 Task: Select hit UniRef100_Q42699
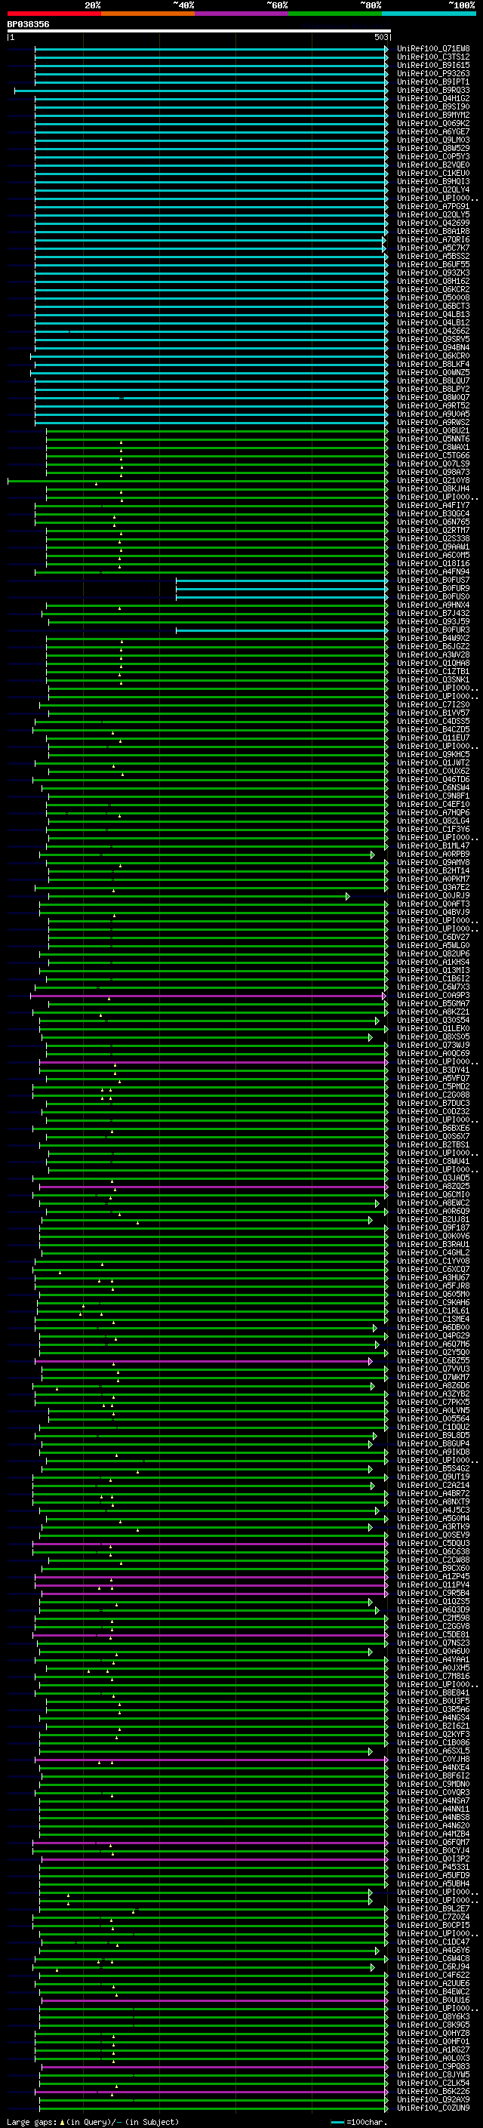point(433,223)
